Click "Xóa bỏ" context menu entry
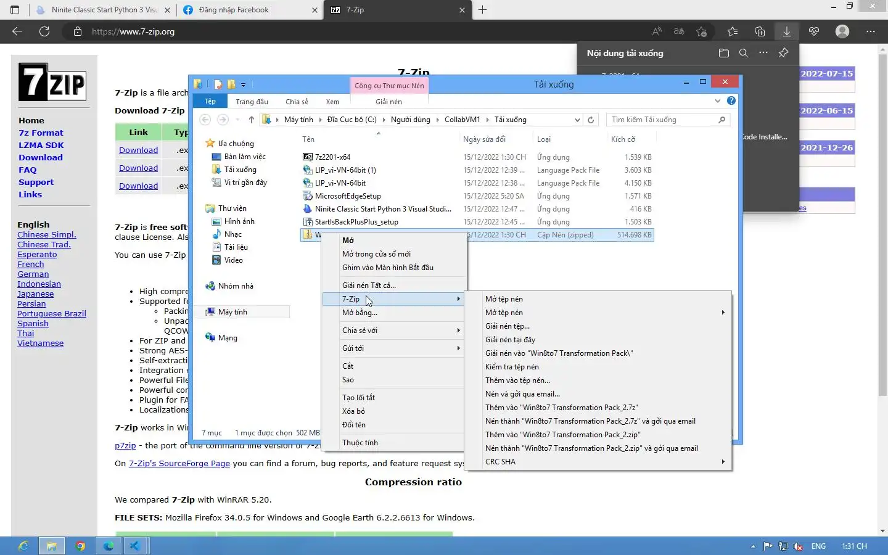 [x=353, y=411]
